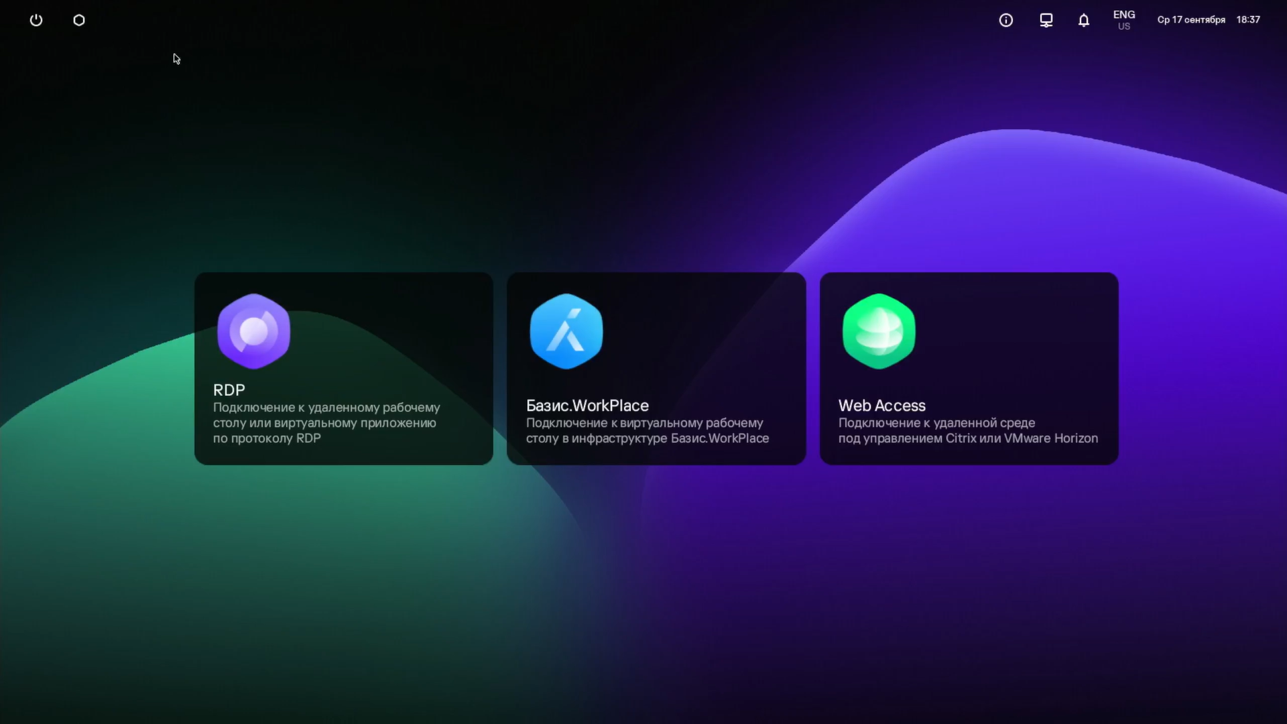Click the 18:37 clock
Viewport: 1287px width, 724px height.
[x=1248, y=20]
